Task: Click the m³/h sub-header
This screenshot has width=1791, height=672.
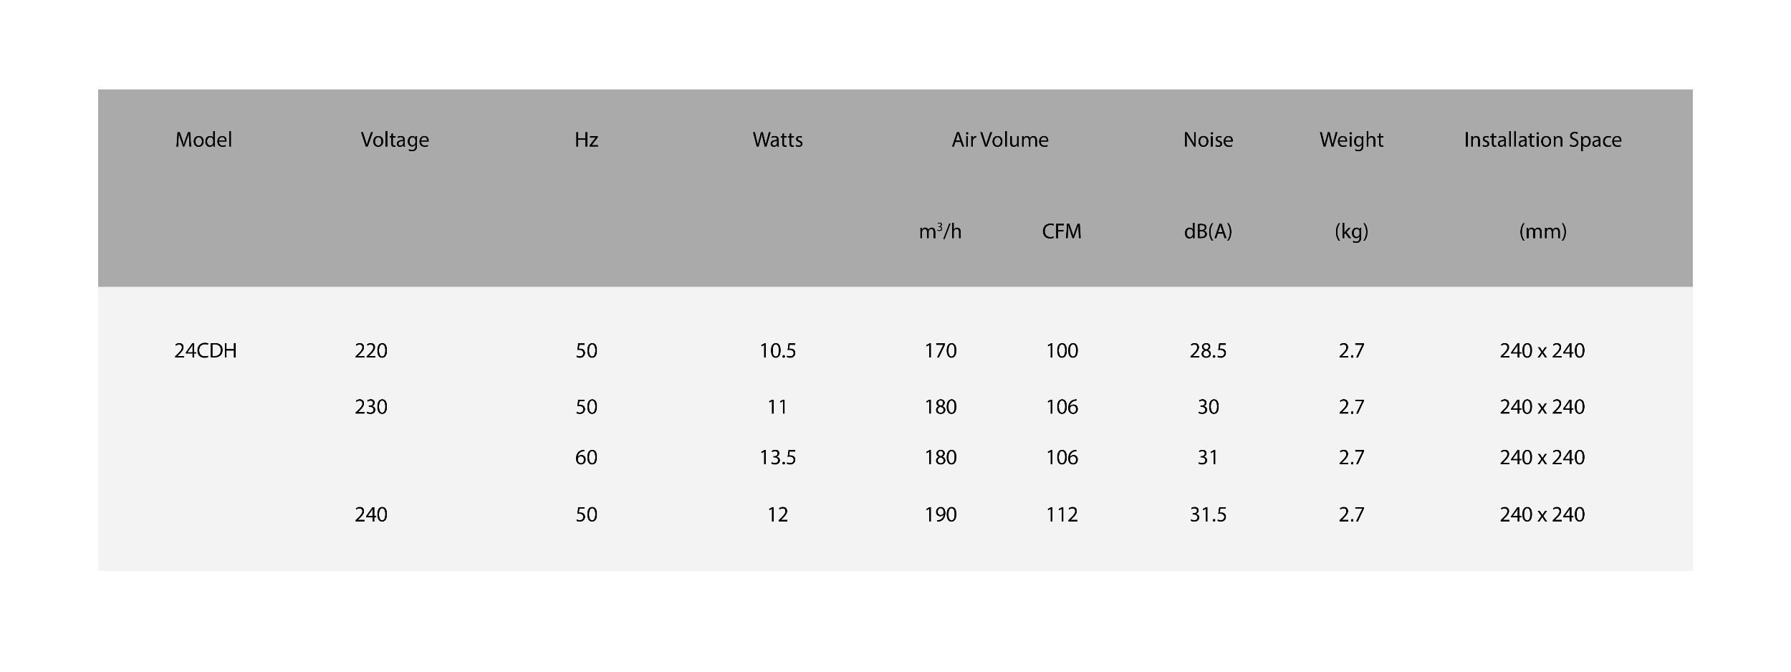Action: point(940,231)
